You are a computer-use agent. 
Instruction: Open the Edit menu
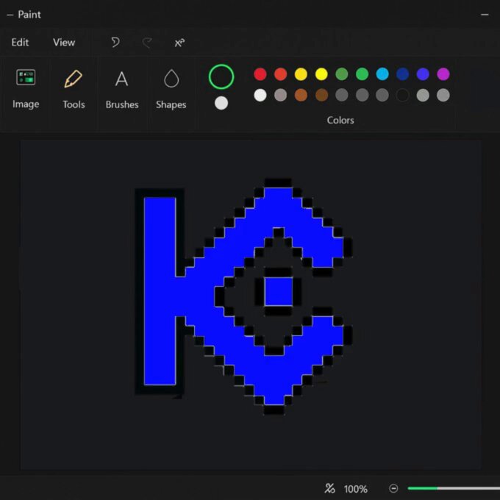click(20, 43)
